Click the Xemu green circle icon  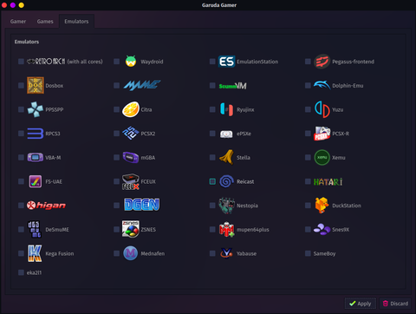[x=322, y=157]
